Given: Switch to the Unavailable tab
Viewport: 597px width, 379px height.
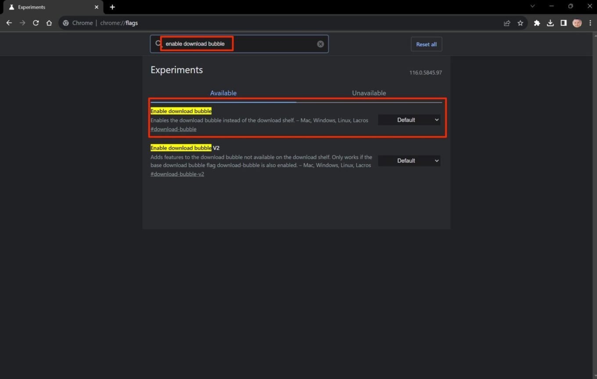Looking at the screenshot, I should tap(369, 93).
